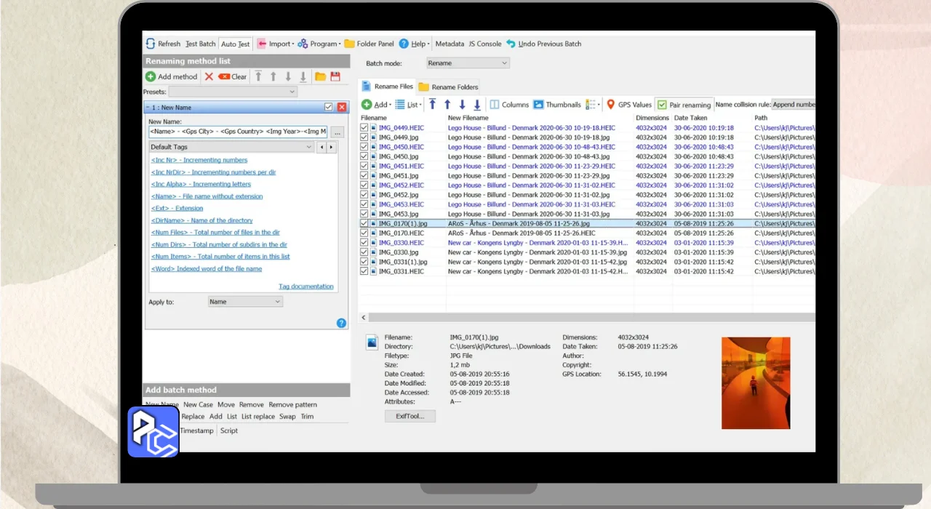Screen dimensions: 931x509
Task: Expand the Presets dropdown
Action: (233, 92)
